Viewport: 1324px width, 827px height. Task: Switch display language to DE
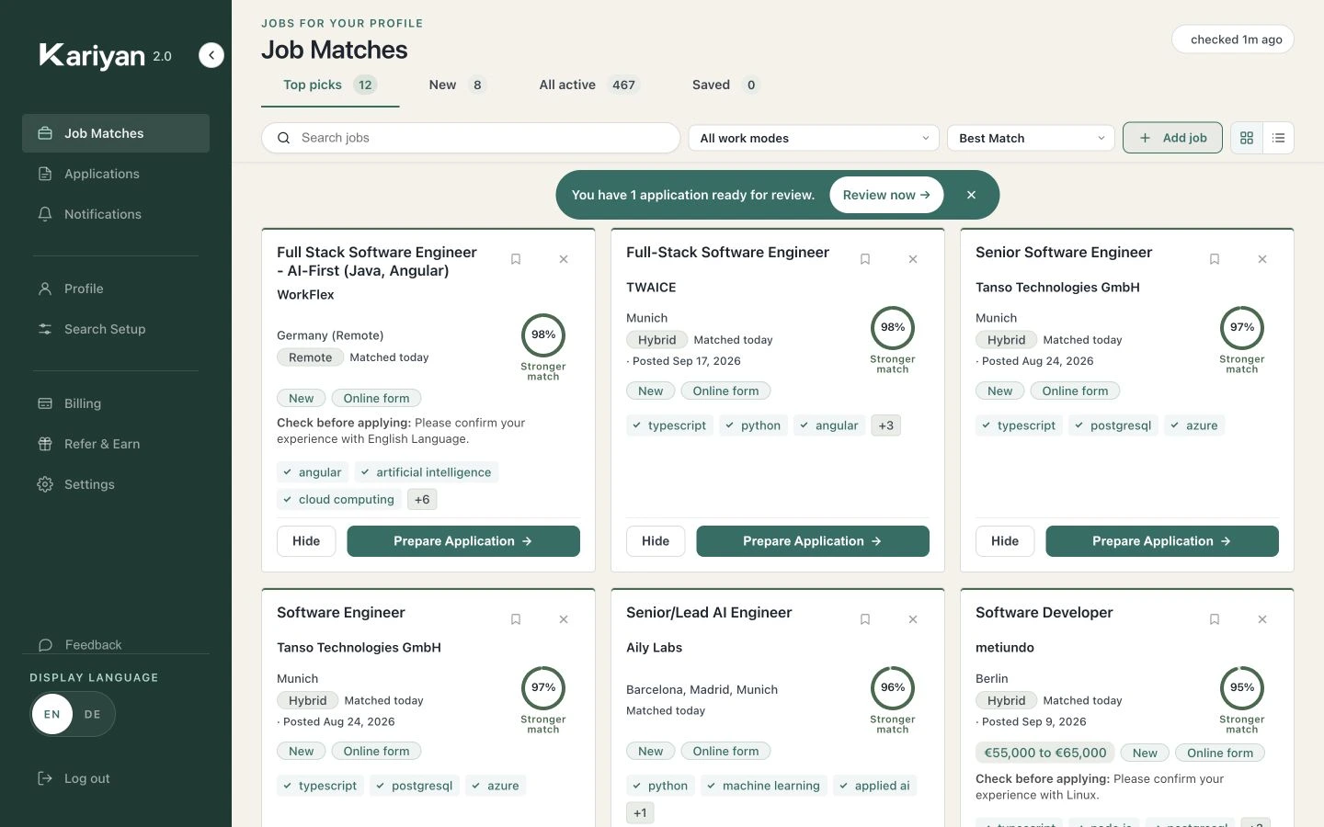pos(93,714)
